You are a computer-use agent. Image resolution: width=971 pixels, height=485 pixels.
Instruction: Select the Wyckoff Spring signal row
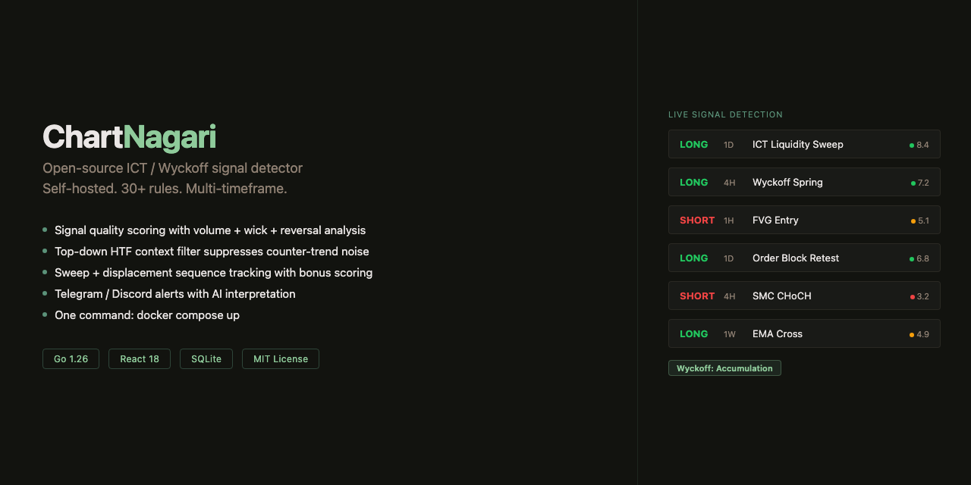[x=804, y=182]
